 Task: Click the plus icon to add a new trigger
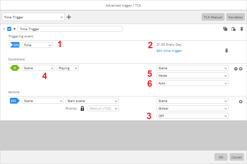click(x=69, y=17)
